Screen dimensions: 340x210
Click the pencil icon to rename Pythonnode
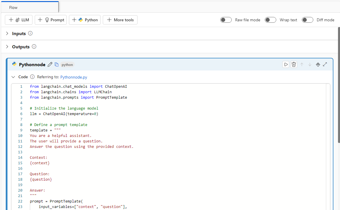point(50,65)
